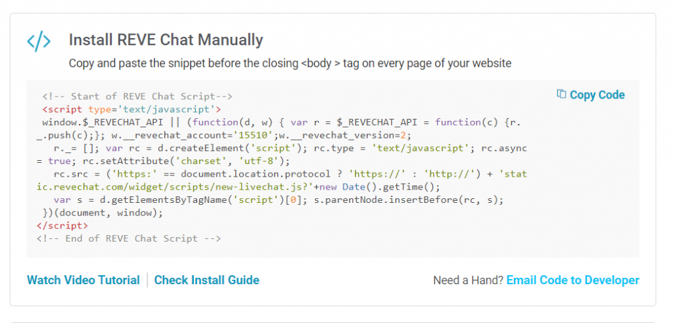673x323 pixels.
Task: Click the line with d.getElementsByTagName('script')
Action: coord(278,200)
